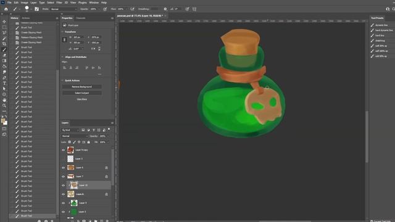Align horizontal centers in Properties panel
The height and width of the screenshot is (222, 395).
point(71,68)
